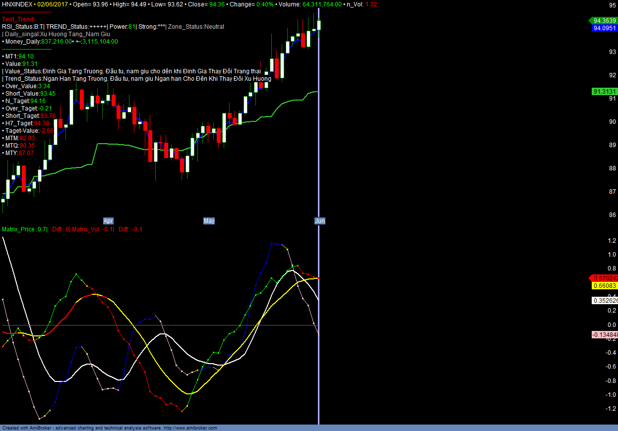Screen dimensions: 618x431
Task: Click the MTY value label
Action: [18, 153]
